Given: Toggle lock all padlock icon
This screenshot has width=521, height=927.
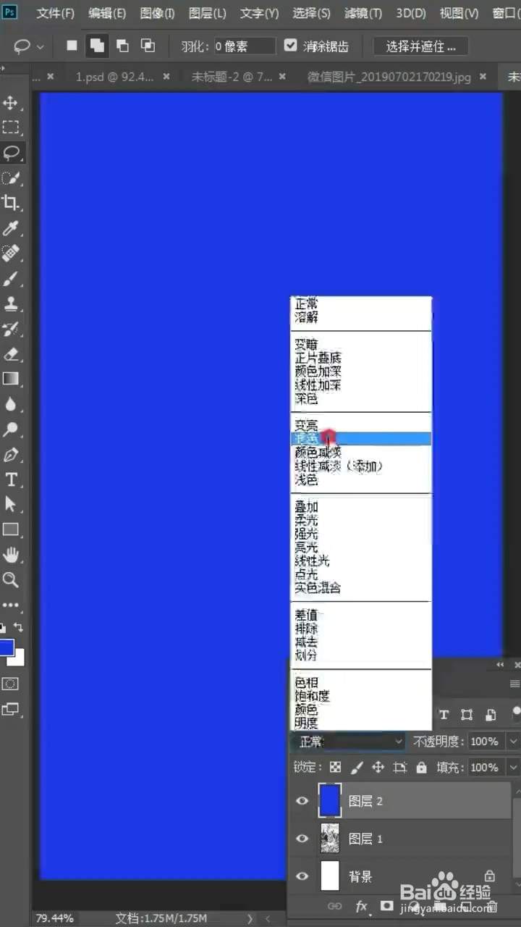Looking at the screenshot, I should [x=421, y=767].
